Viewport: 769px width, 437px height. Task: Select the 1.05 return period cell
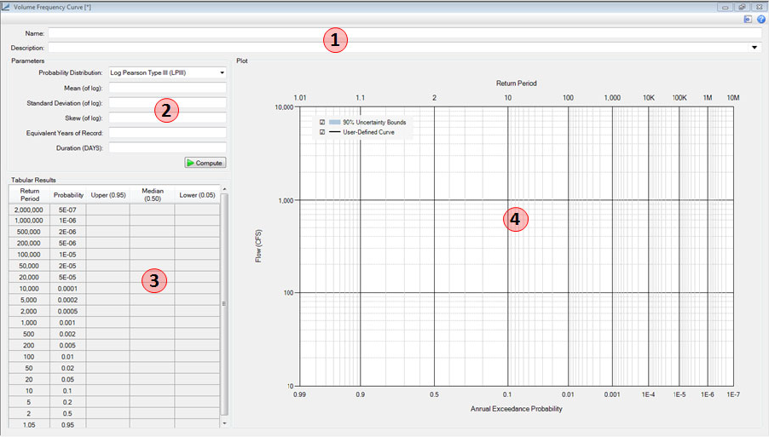coord(29,425)
